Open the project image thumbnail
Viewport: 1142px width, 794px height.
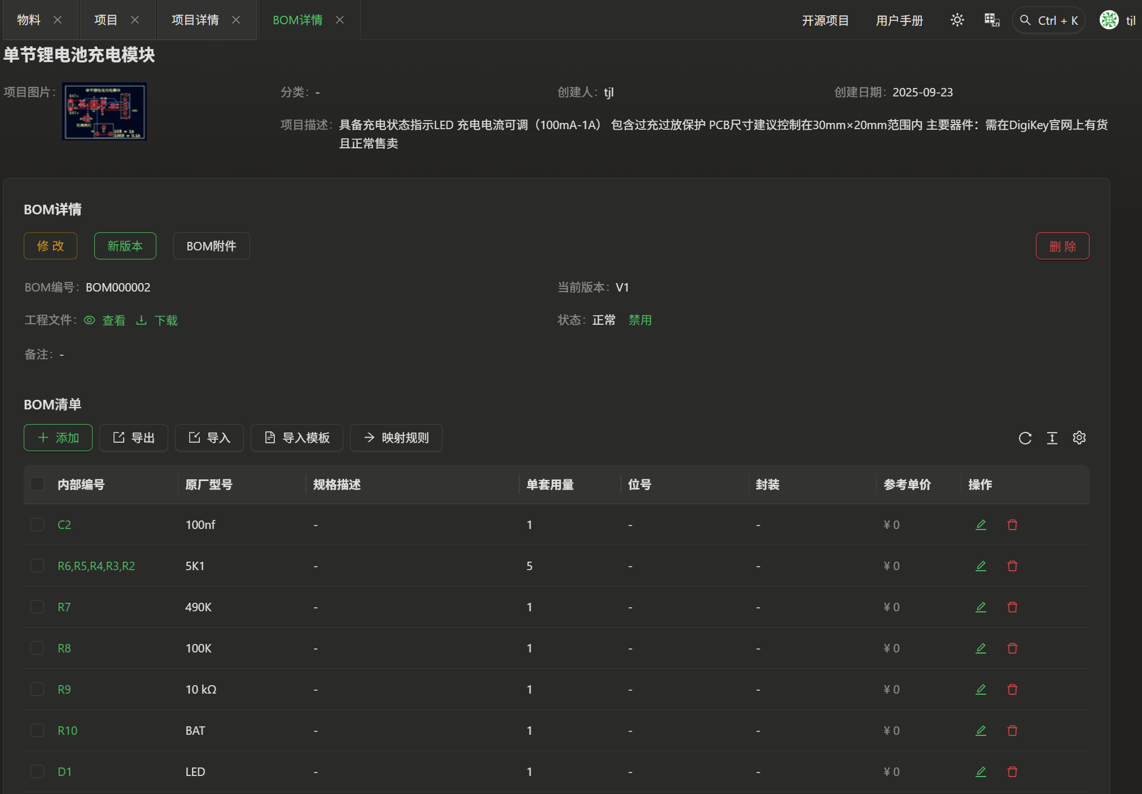point(104,112)
